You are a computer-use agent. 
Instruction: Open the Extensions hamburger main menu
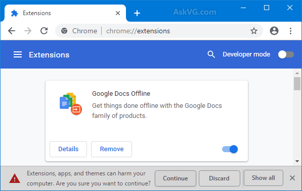coord(18,54)
